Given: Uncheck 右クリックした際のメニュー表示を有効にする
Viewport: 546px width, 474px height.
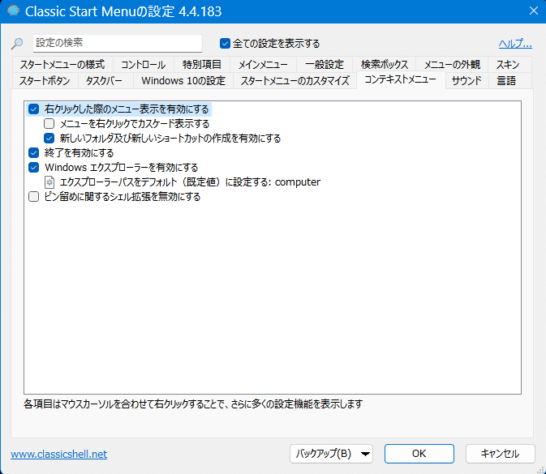Looking at the screenshot, I should click(33, 109).
